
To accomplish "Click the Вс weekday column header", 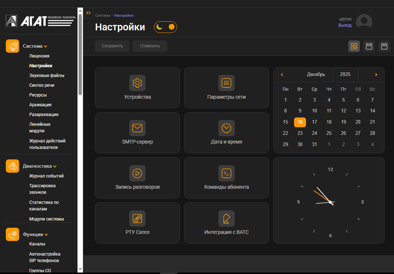I will click(373, 89).
